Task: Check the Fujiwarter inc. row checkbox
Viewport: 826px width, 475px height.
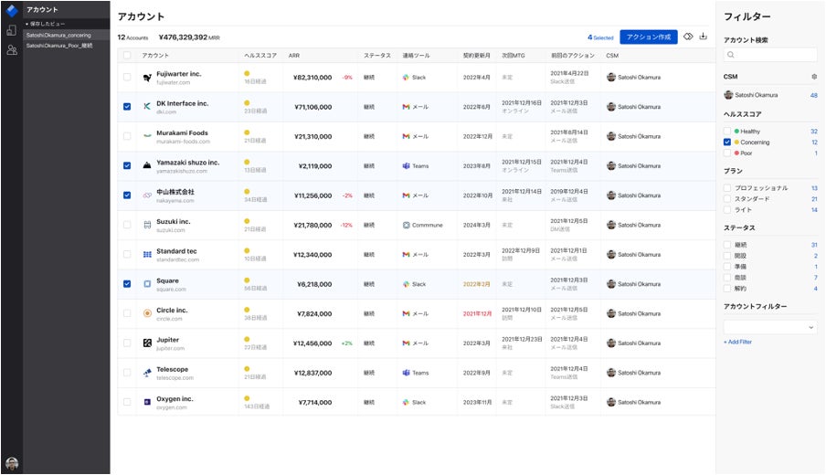Action: (x=127, y=78)
